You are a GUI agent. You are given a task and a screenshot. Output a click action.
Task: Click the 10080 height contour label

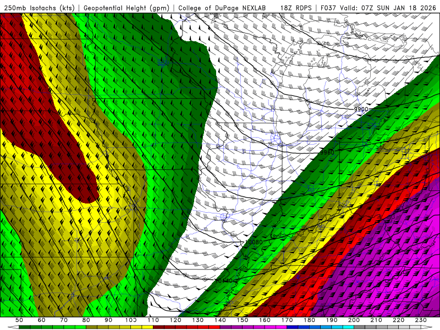coord(254,242)
